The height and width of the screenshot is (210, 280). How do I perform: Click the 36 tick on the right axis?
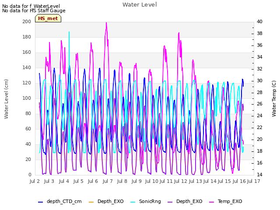click(x=259, y=45)
